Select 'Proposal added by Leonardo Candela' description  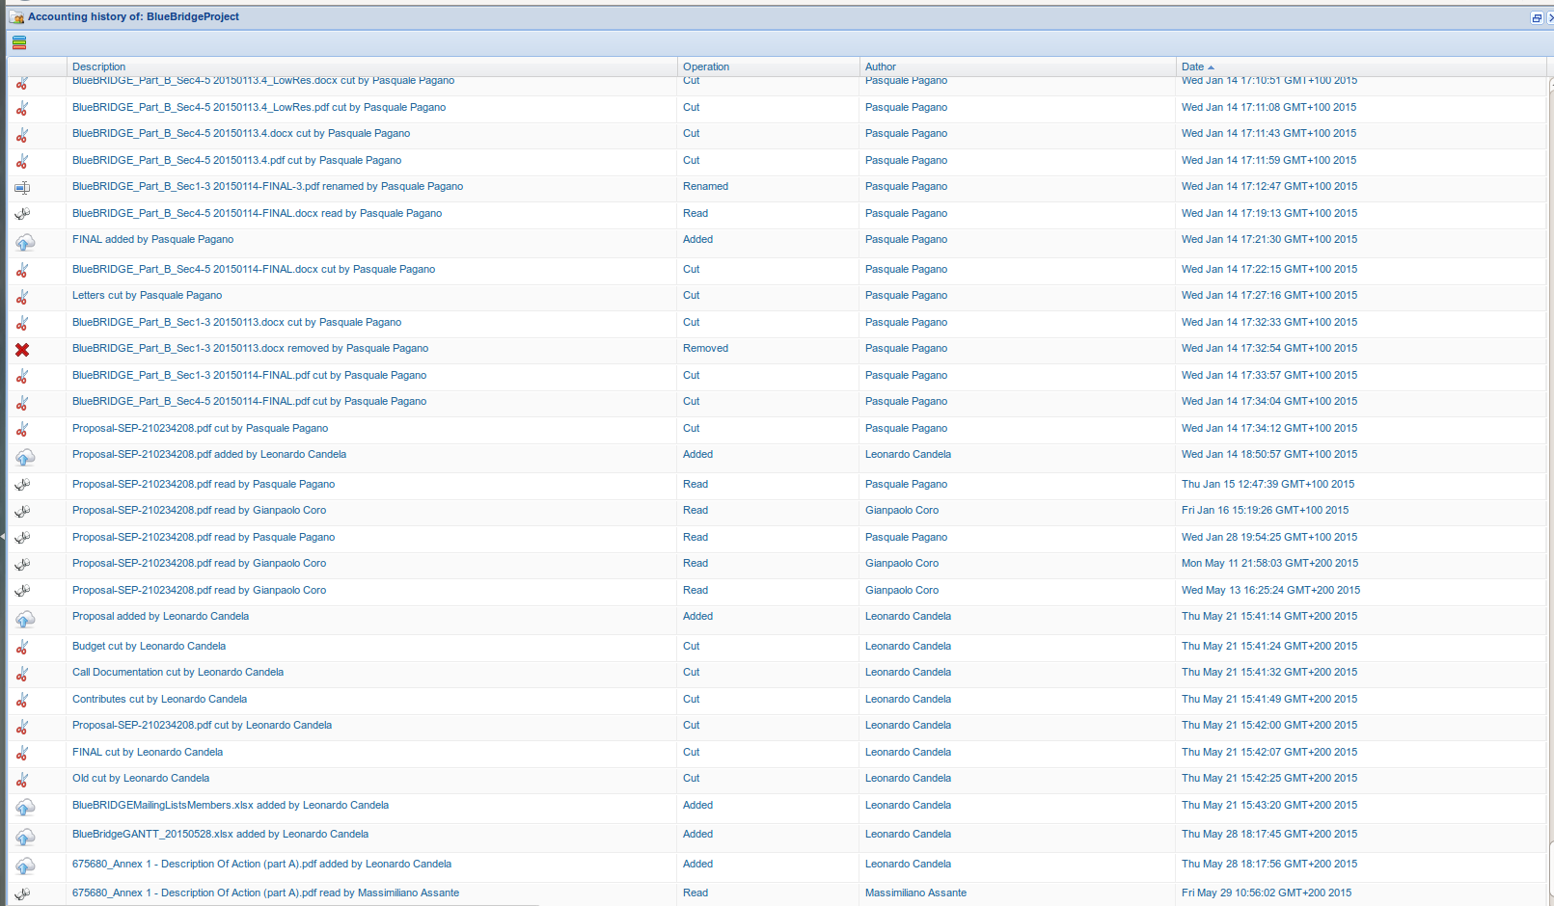pos(160,617)
